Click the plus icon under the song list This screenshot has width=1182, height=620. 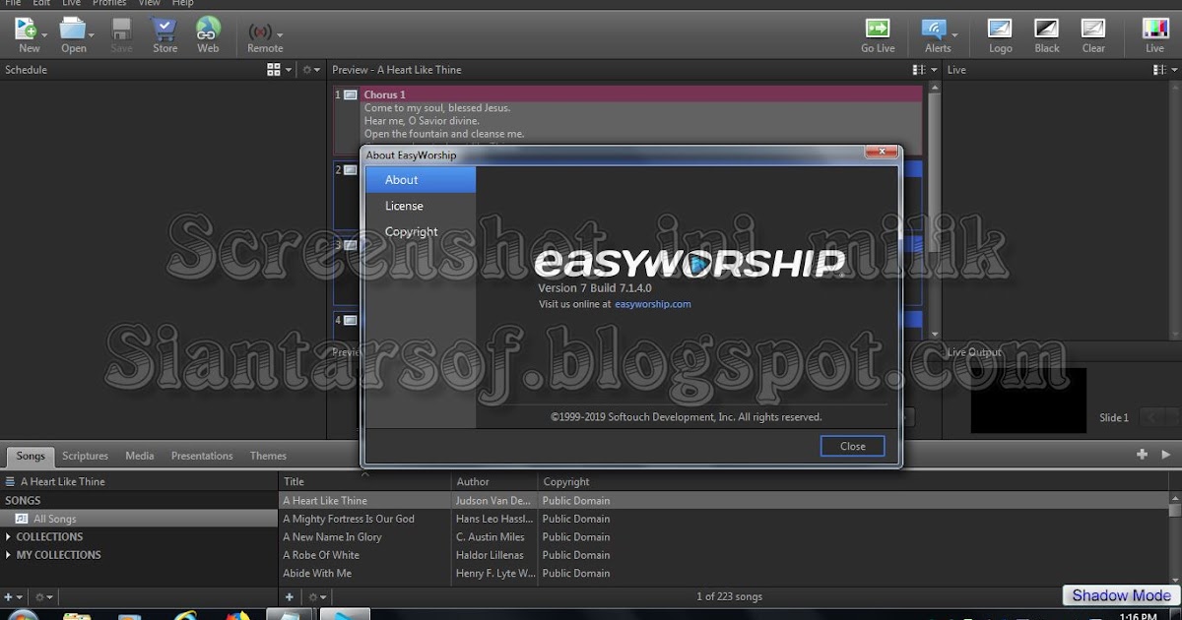pyautogui.click(x=289, y=596)
